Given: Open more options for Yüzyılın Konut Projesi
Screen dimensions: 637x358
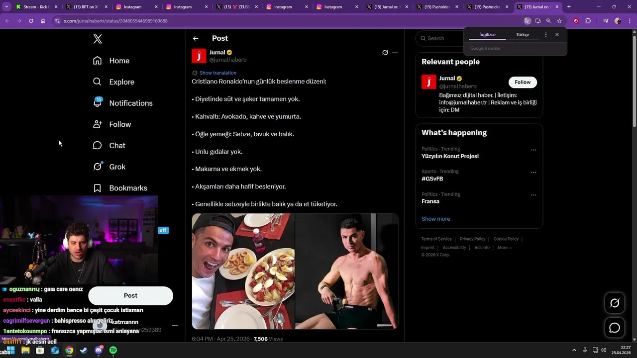Looking at the screenshot, I should tap(533, 150).
